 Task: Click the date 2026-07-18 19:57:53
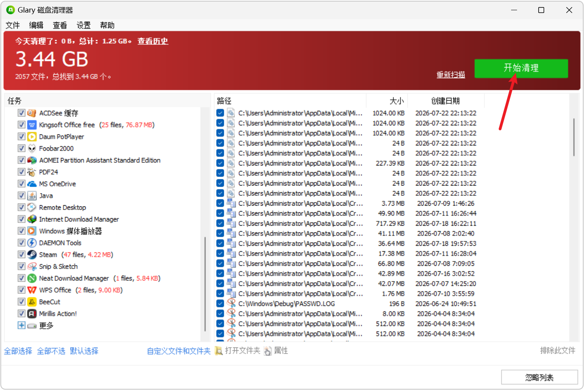point(446,243)
